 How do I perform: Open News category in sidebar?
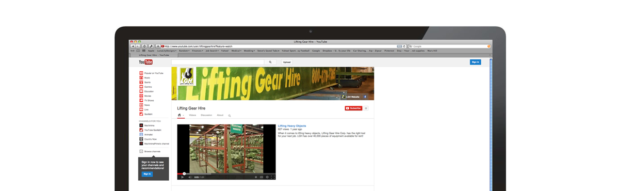click(x=145, y=105)
